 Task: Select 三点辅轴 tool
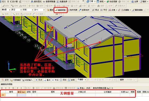123,10
